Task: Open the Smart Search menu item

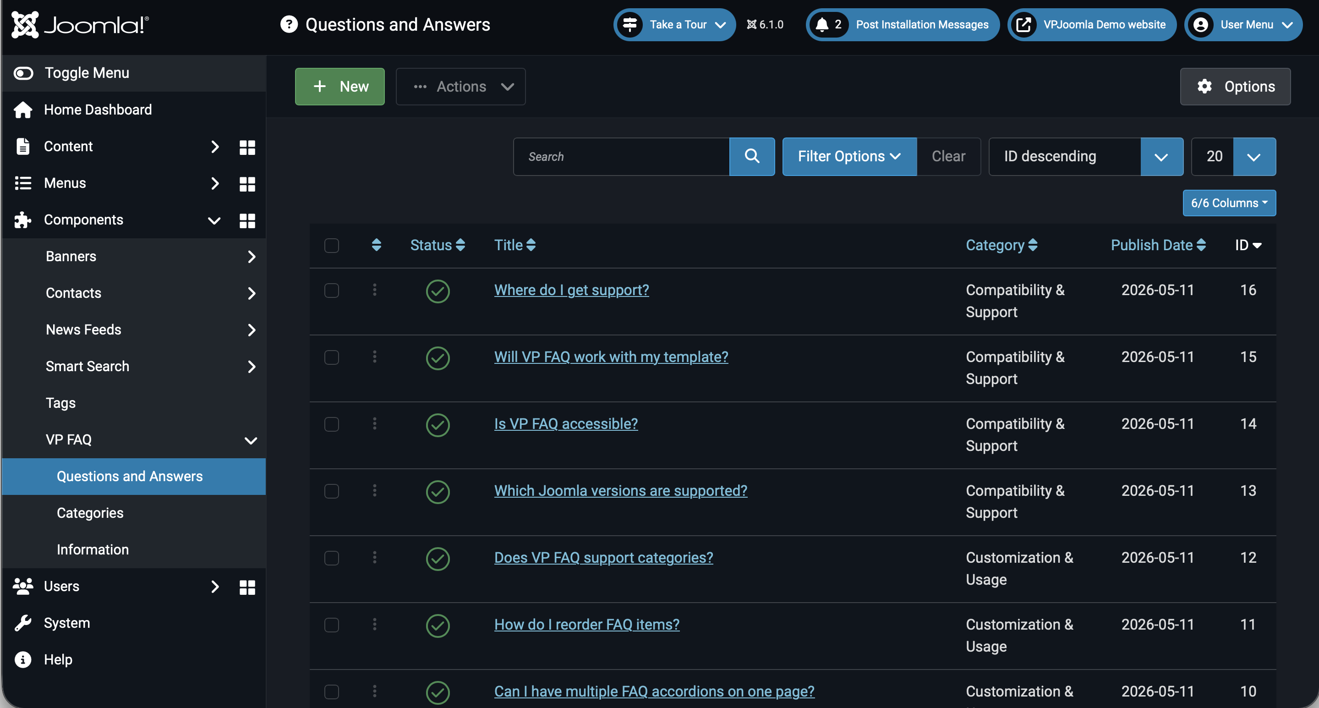Action: pyautogui.click(x=134, y=366)
